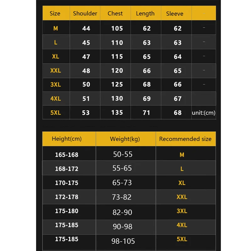Screen dimensions: 251x251
Task: Select recommended size XL in lower table
Action: tap(182, 183)
